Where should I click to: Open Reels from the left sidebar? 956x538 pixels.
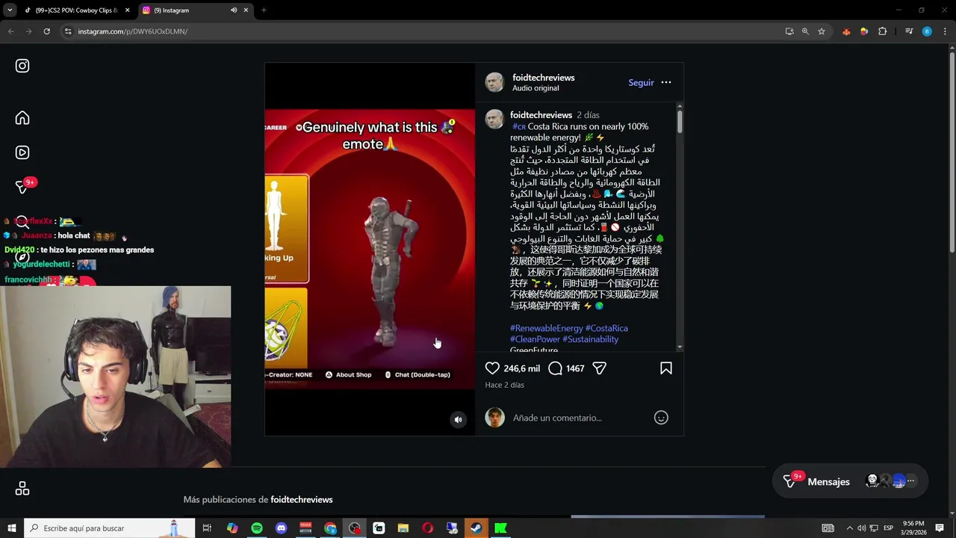22,152
